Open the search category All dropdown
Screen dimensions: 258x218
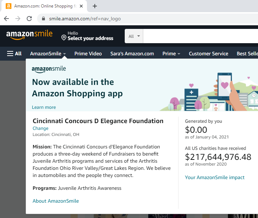click(134, 36)
